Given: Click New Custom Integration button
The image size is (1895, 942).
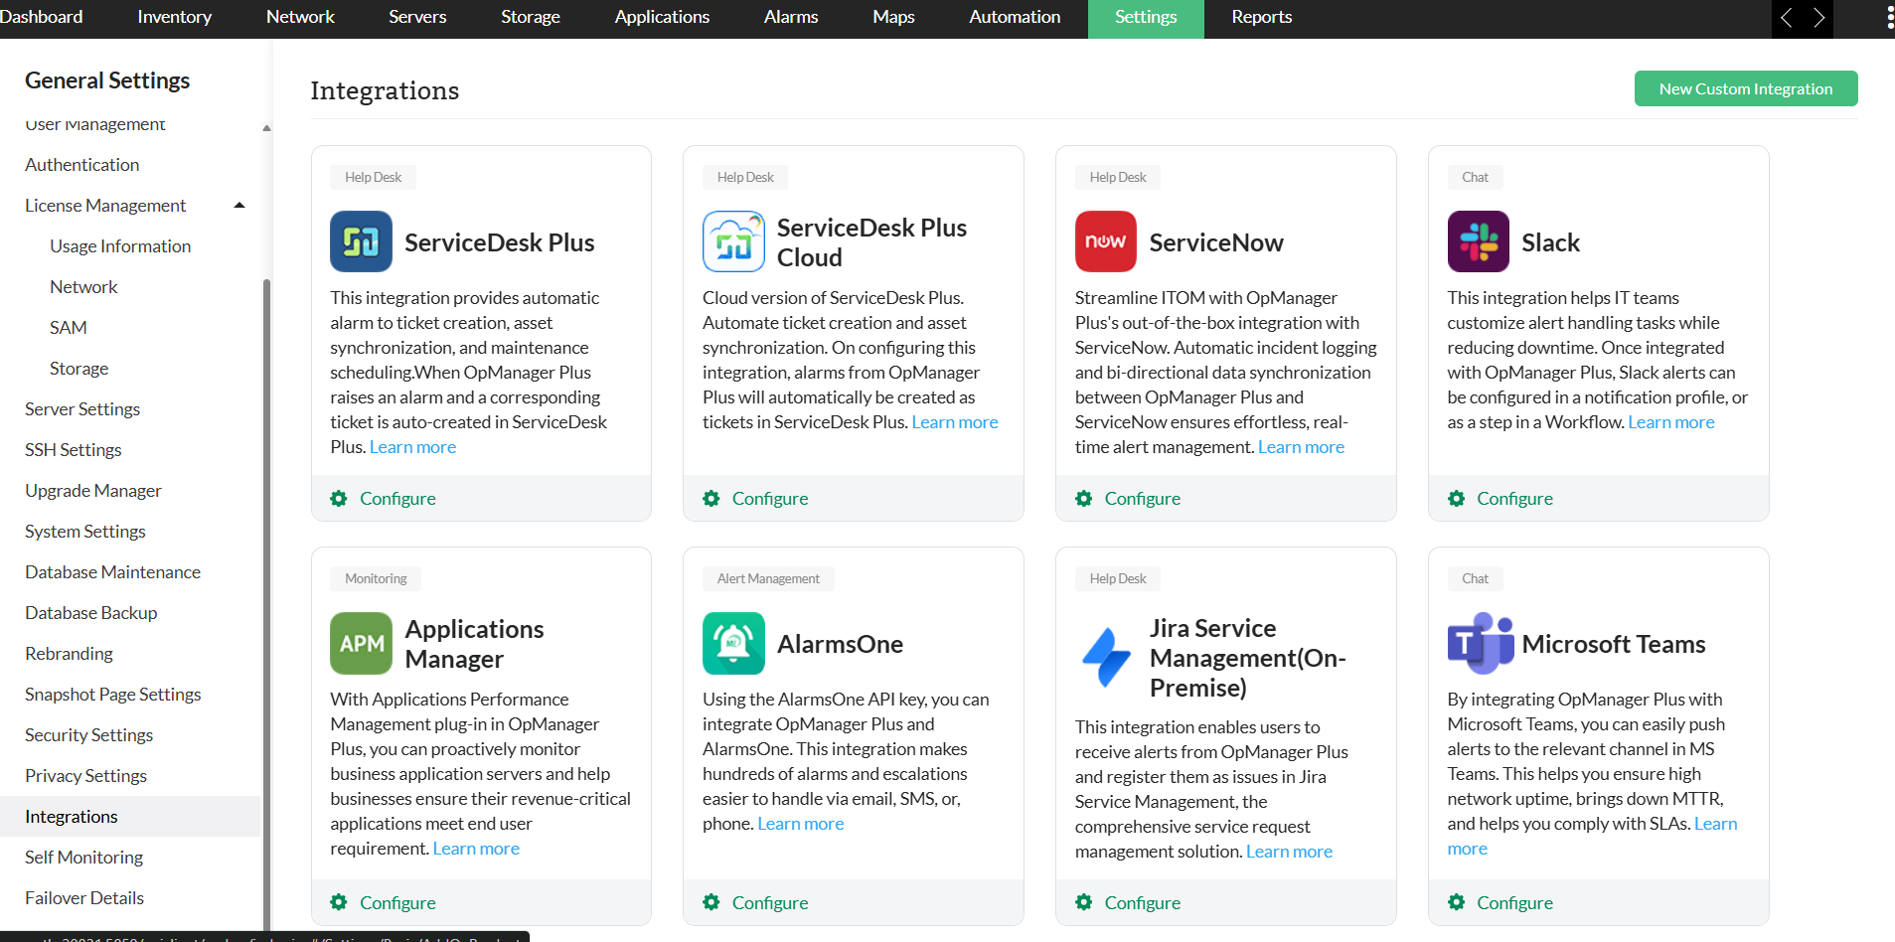Looking at the screenshot, I should 1746,88.
